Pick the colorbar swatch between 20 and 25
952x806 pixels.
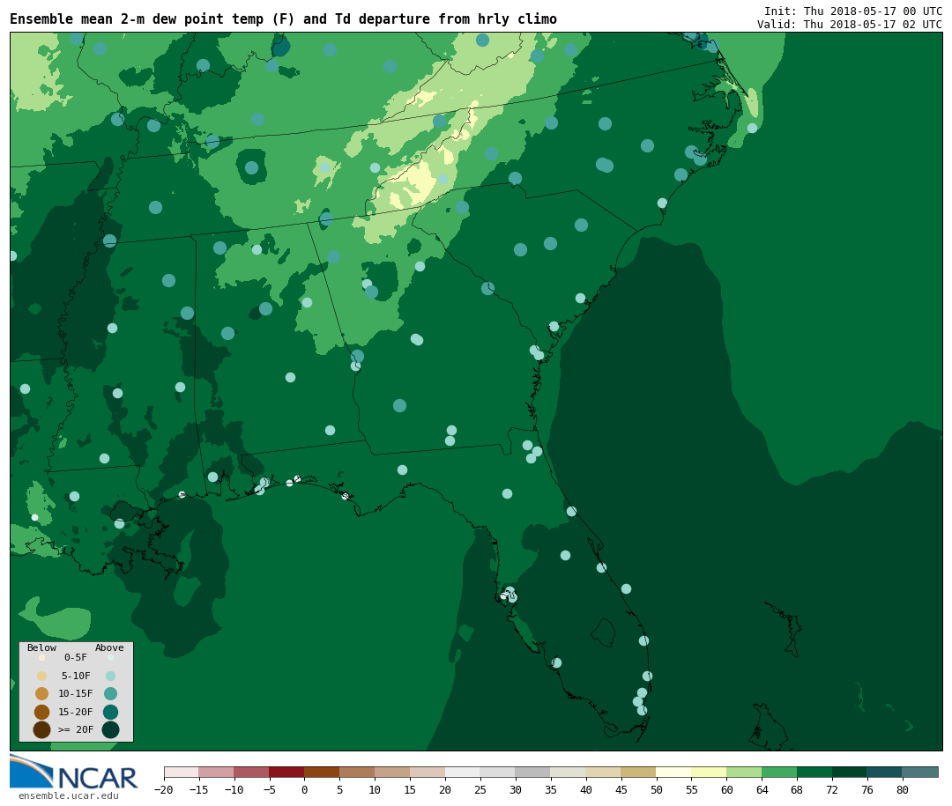[463, 772]
